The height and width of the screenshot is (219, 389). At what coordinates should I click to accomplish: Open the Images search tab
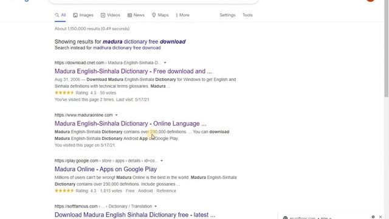click(83, 15)
